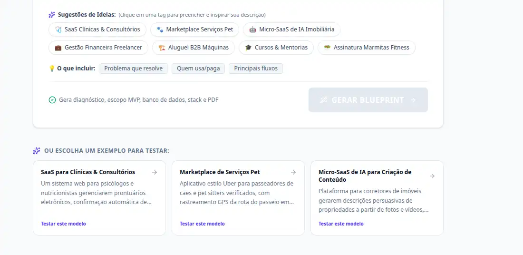Pick the Micro-SaaS de IA Imobiliária tag
Image resolution: width=523 pixels, height=255 pixels.
[x=292, y=29]
